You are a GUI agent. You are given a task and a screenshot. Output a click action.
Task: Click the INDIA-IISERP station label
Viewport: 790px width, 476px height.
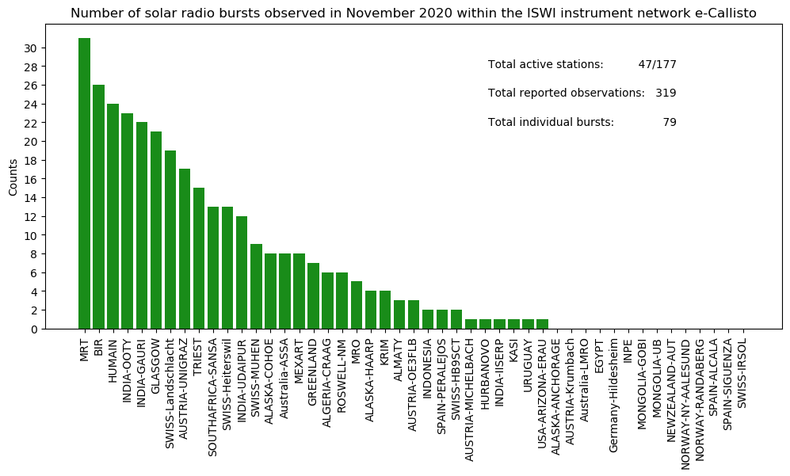[x=498, y=373]
